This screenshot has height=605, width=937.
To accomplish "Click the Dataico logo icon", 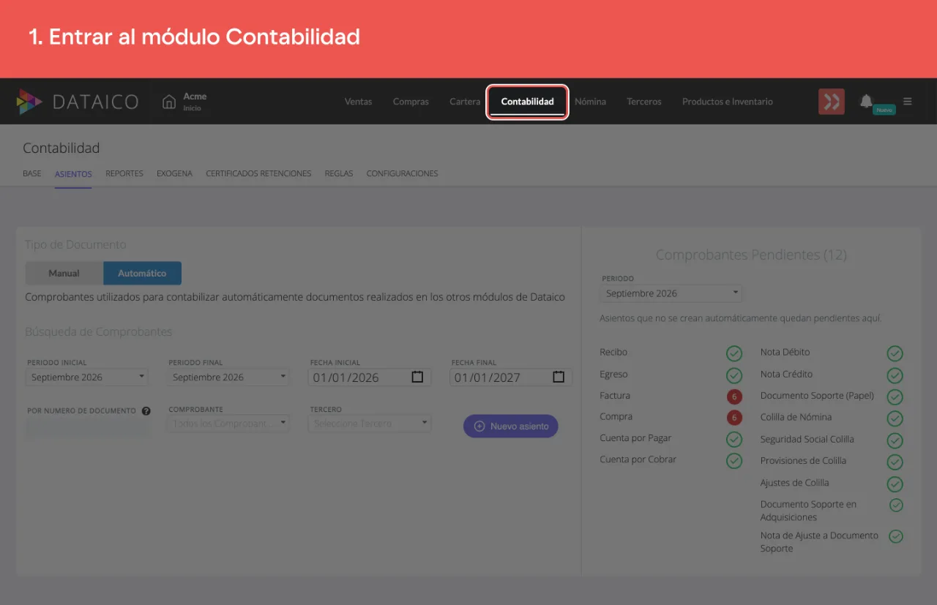I will pyautogui.click(x=29, y=102).
